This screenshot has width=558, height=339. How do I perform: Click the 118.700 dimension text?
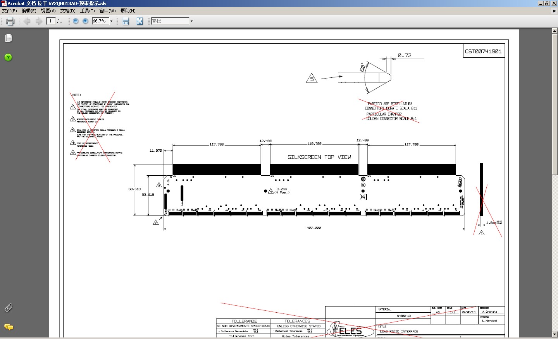[x=314, y=144]
